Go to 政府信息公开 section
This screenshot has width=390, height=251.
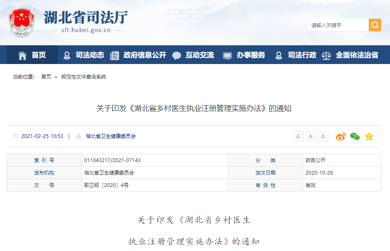click(x=138, y=55)
